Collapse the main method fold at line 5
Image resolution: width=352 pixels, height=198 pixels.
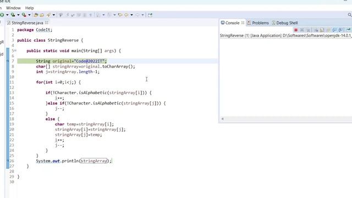(15, 51)
